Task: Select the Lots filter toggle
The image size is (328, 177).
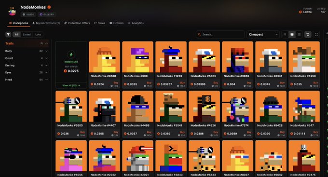Action: [38, 34]
